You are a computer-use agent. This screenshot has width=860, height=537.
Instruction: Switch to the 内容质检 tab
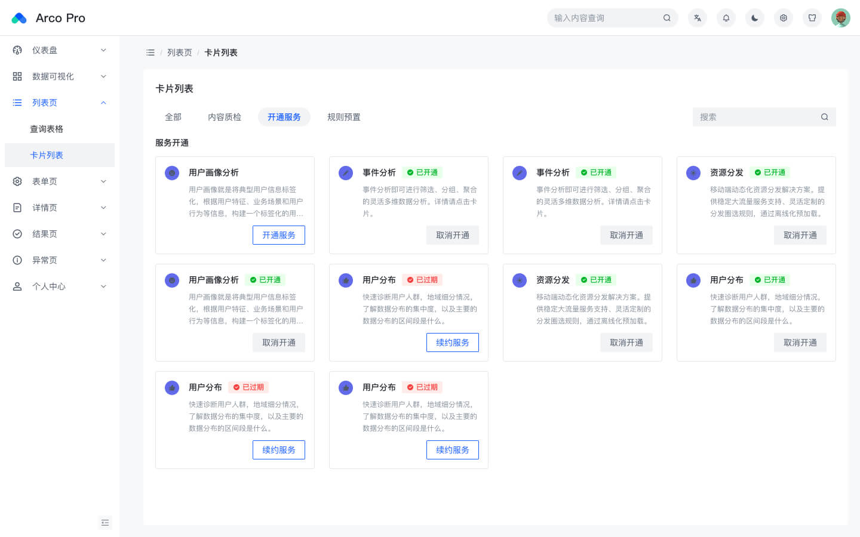point(225,117)
